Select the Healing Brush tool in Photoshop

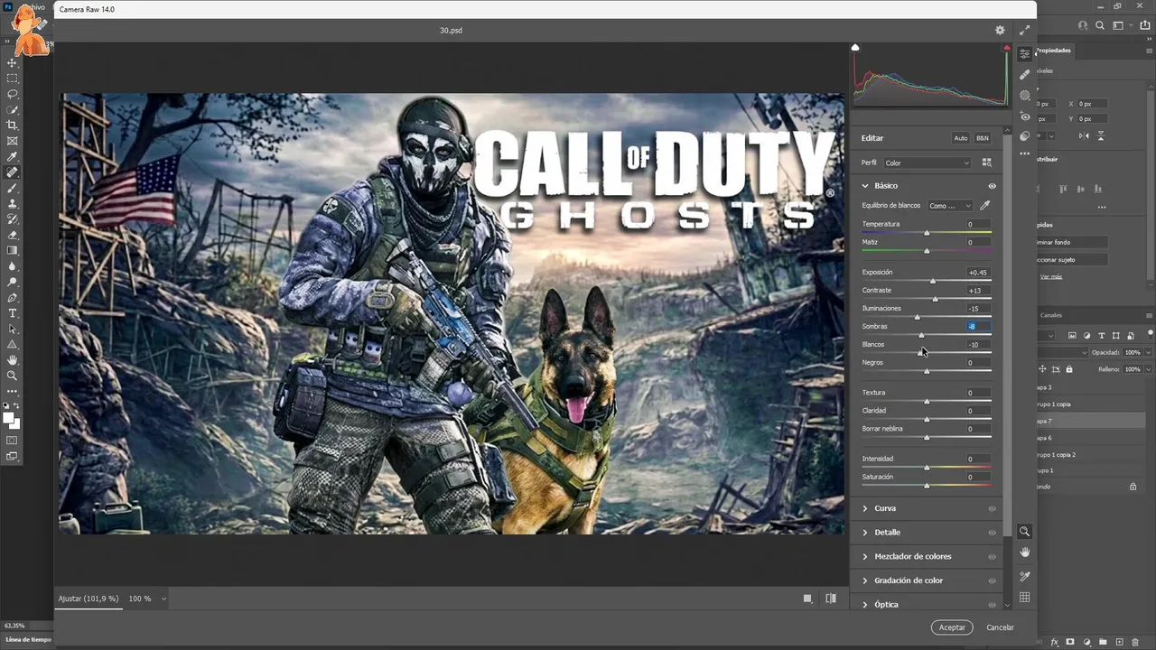13,172
